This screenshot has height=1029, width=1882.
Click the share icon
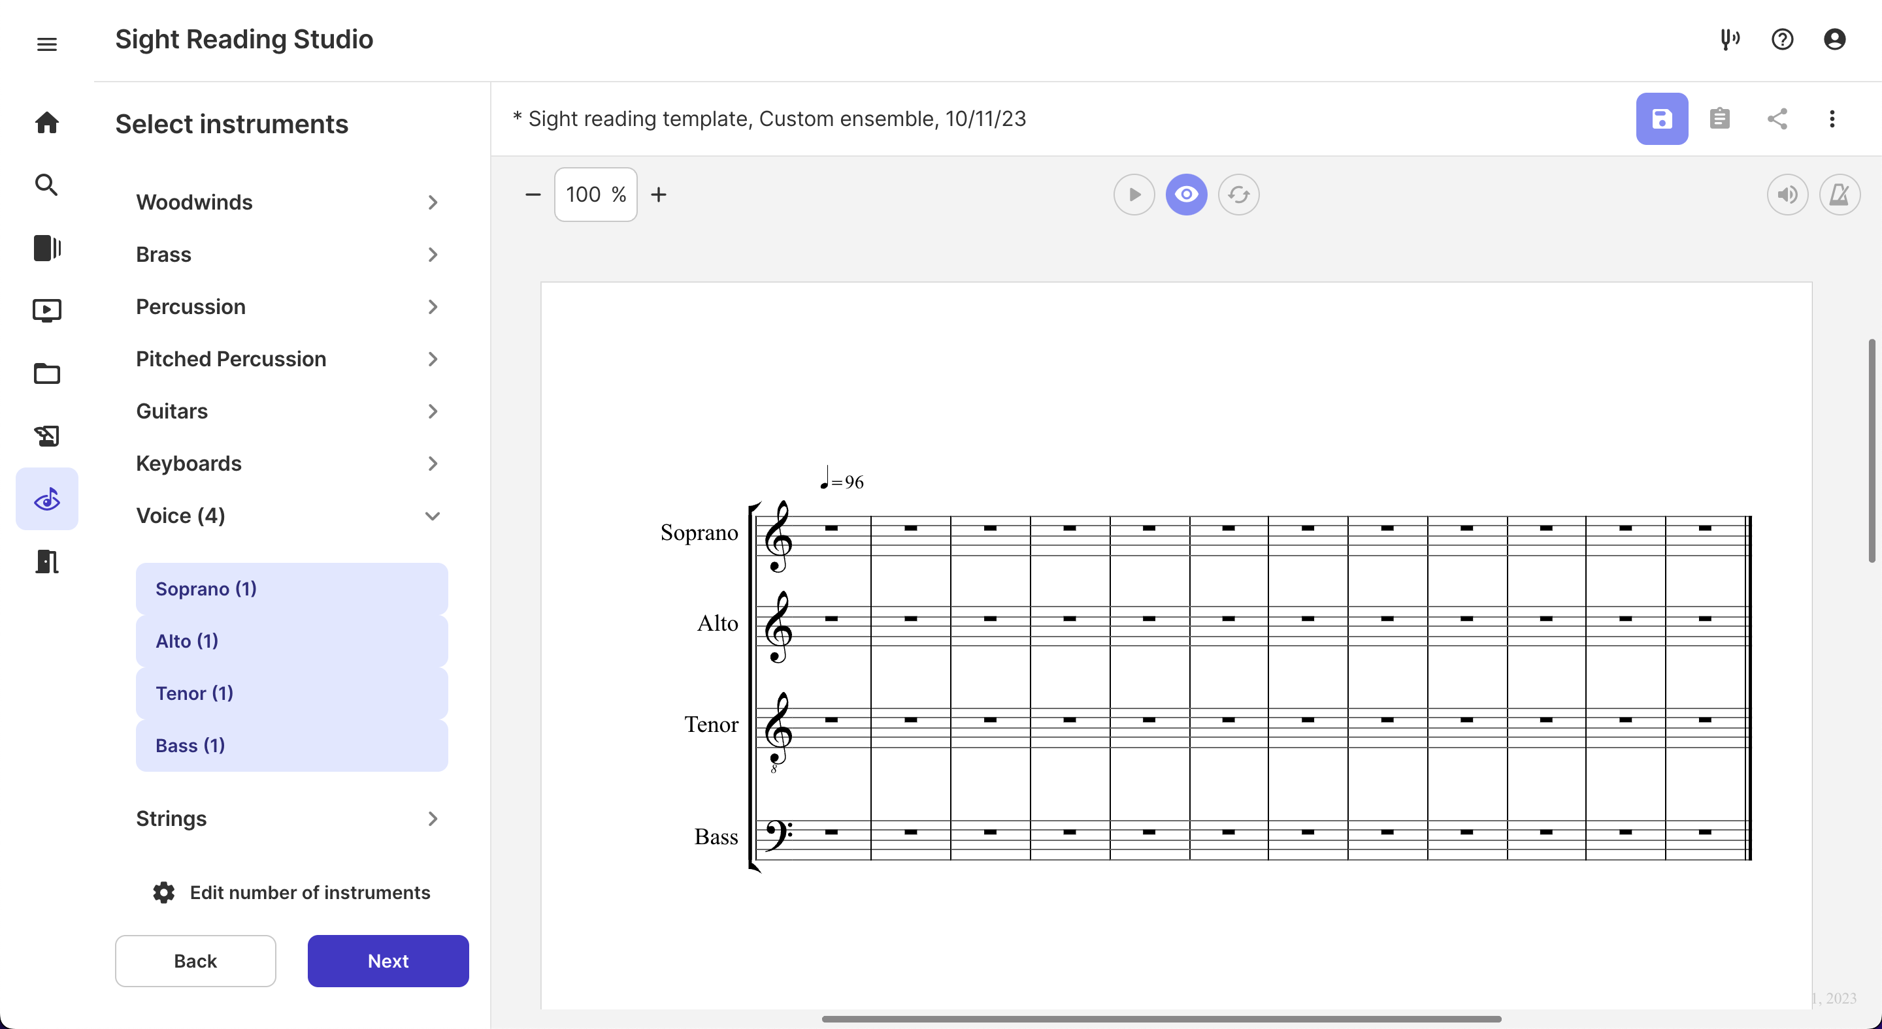[x=1777, y=119]
